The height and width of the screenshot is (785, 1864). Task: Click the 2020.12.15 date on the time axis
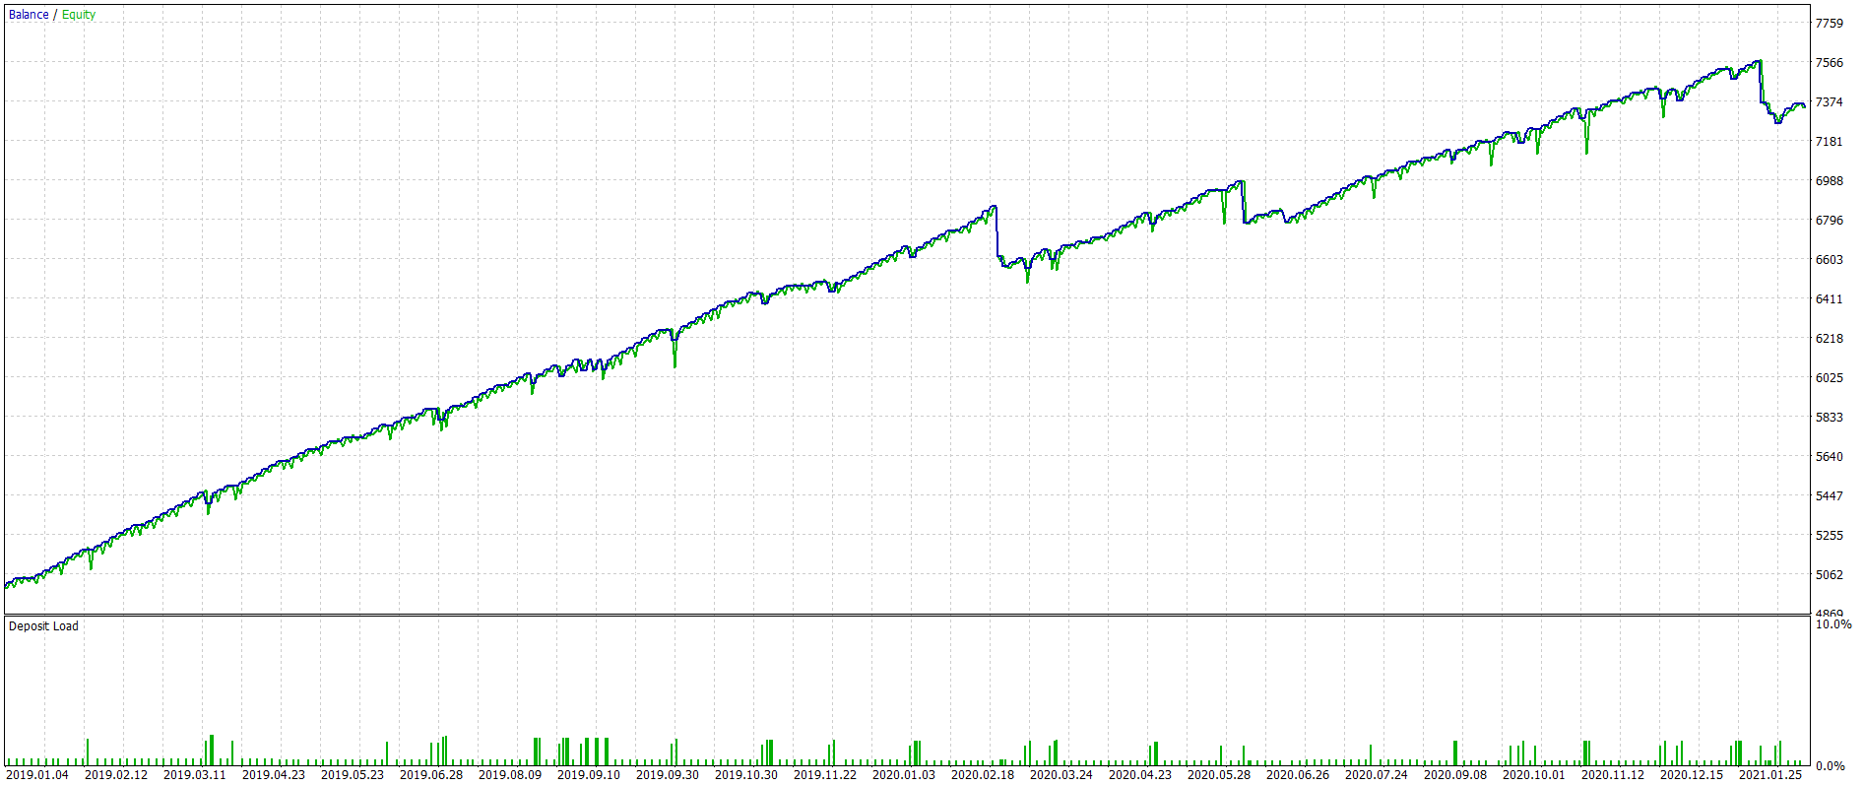pyautogui.click(x=1692, y=775)
